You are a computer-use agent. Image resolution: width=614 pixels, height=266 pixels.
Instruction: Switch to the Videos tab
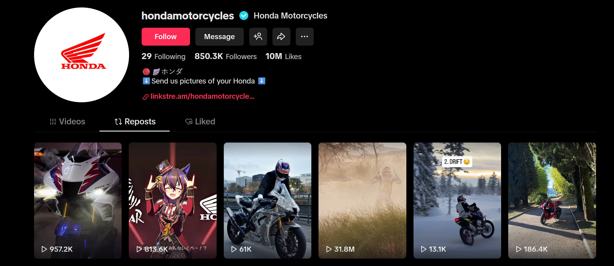pos(67,122)
